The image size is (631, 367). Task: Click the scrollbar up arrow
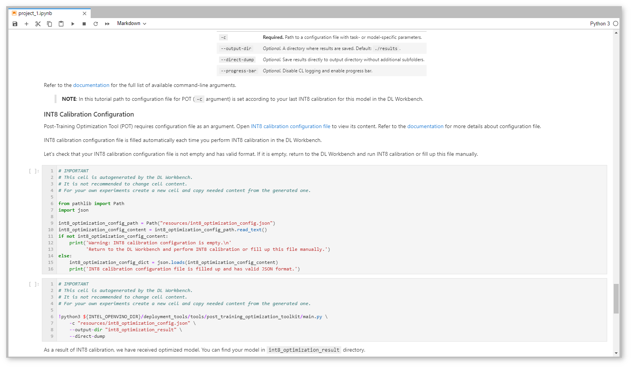pos(616,33)
